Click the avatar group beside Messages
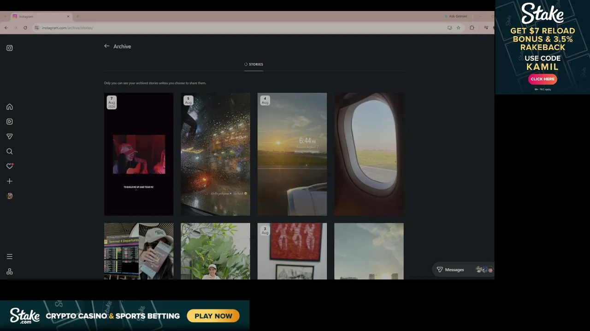This screenshot has width=590, height=331. pos(484,270)
